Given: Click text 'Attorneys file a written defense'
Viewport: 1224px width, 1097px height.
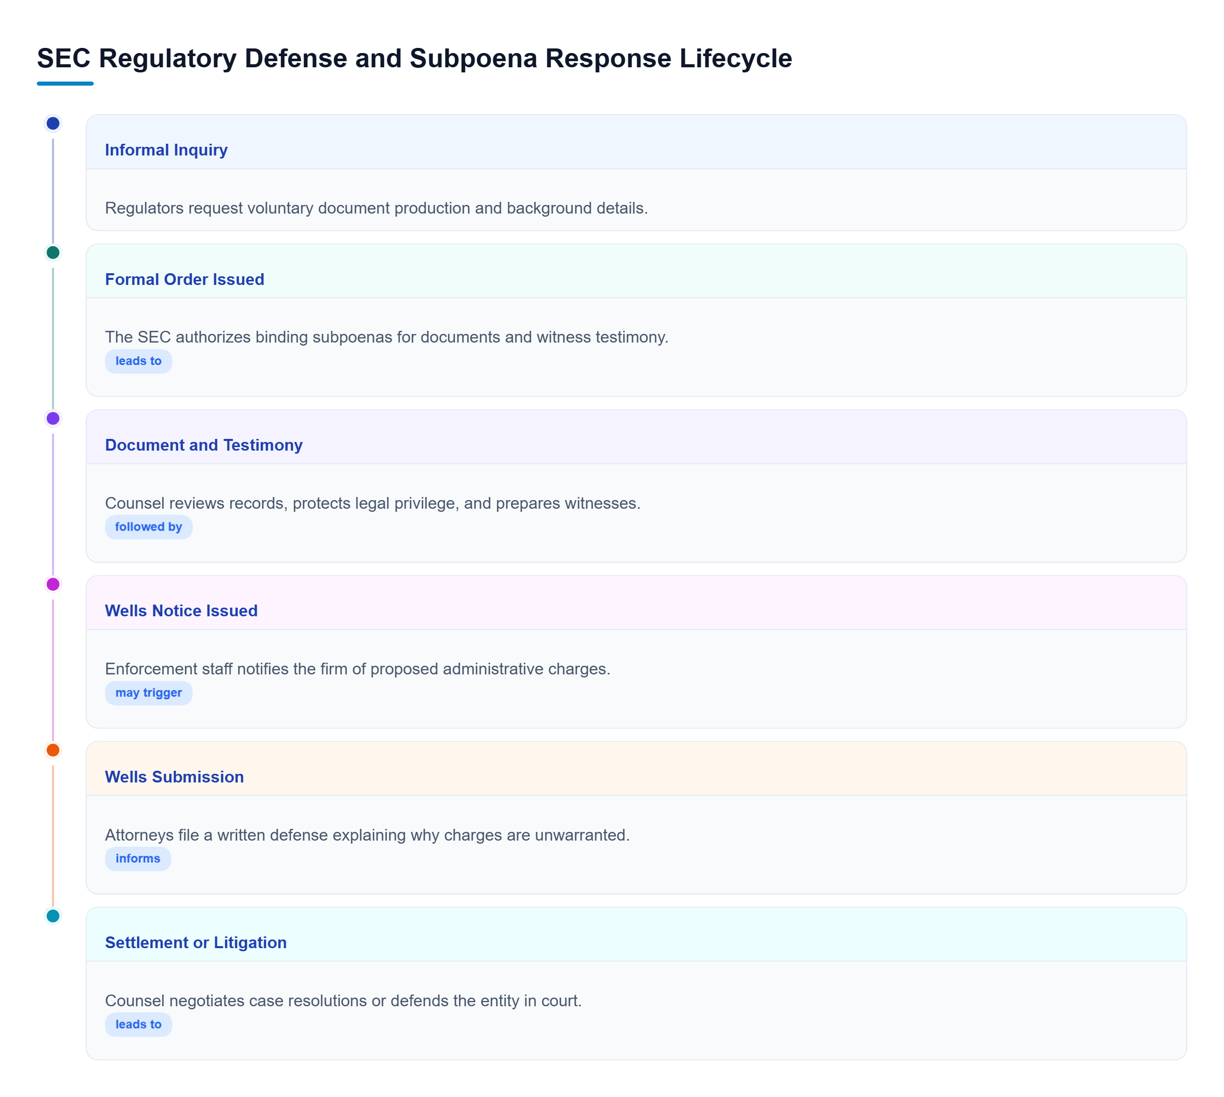Looking at the screenshot, I should click(216, 835).
